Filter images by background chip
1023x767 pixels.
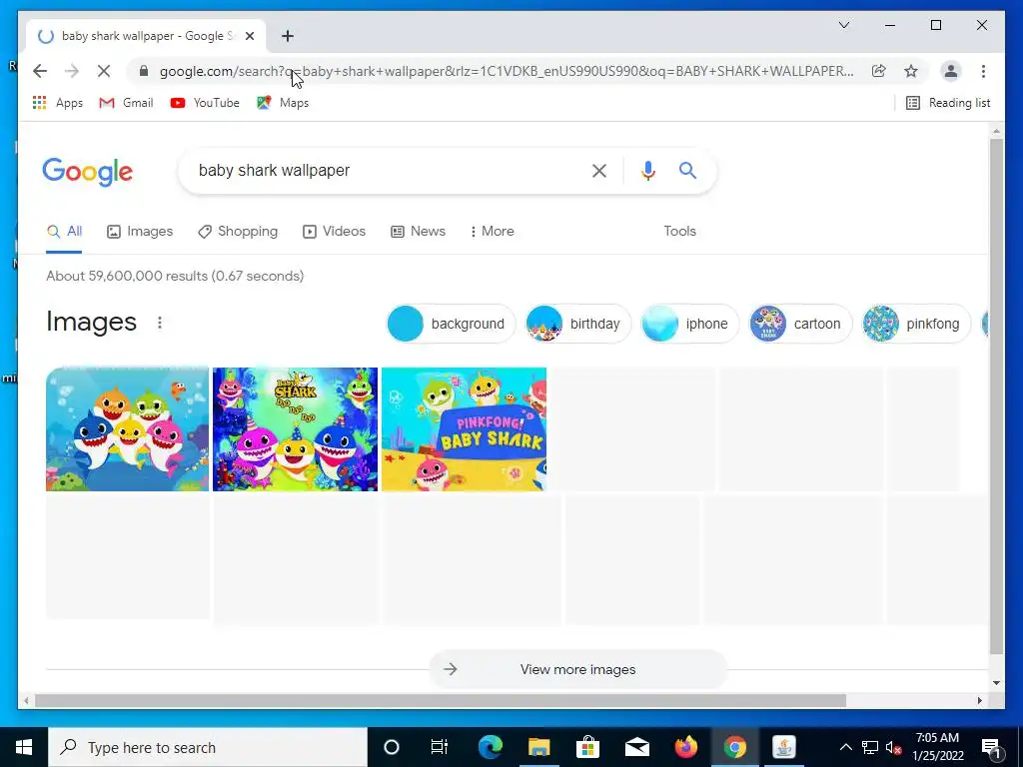click(451, 324)
